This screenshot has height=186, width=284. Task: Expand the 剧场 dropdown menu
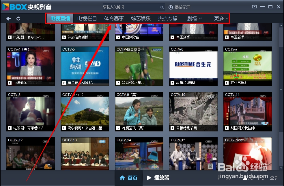click(x=194, y=18)
